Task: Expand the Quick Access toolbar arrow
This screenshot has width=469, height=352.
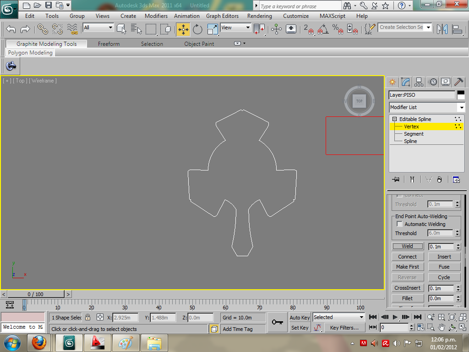Action: (68, 5)
